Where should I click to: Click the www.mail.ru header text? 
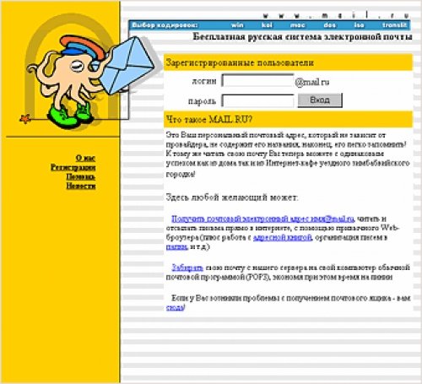tap(336, 15)
